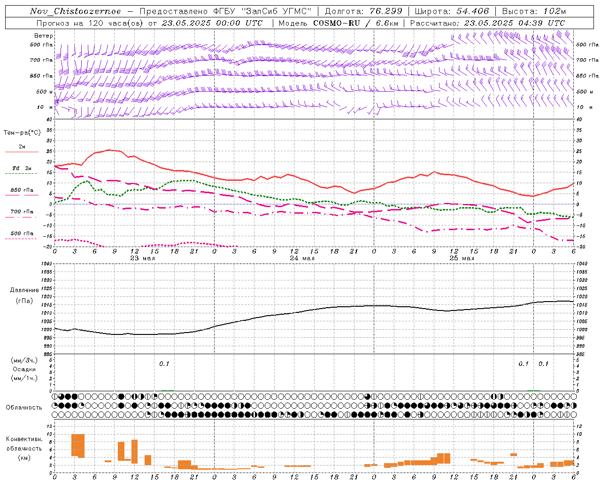
Task: Click the 10 м wind level label on left
Action: point(45,107)
